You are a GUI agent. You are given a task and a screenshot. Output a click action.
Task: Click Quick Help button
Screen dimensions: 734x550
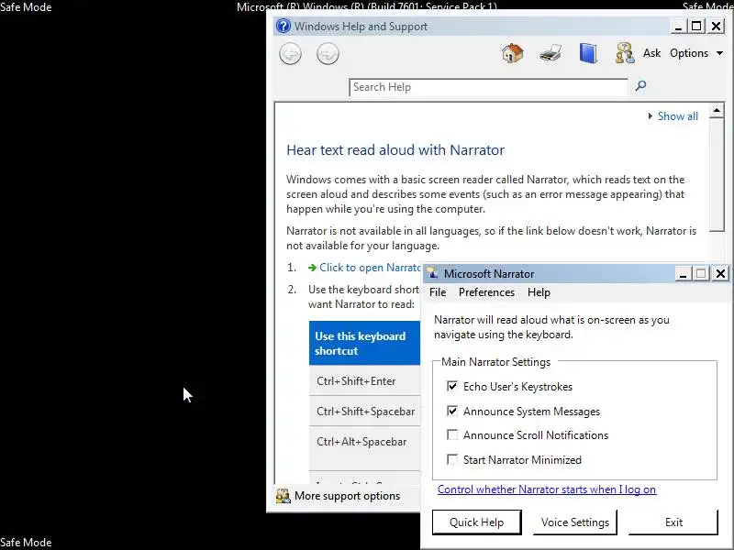click(x=476, y=522)
